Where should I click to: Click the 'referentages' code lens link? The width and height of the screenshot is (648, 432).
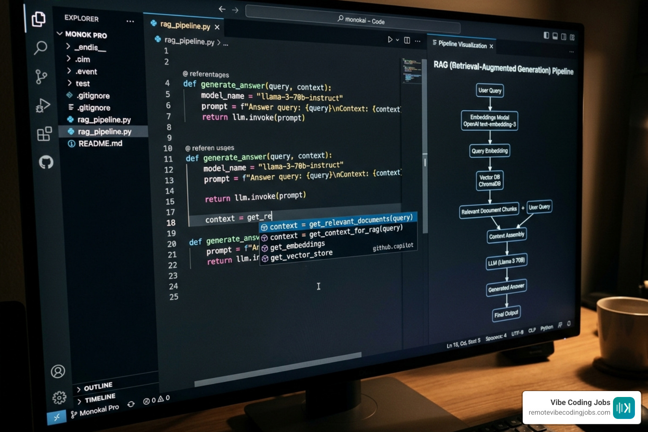coord(206,74)
